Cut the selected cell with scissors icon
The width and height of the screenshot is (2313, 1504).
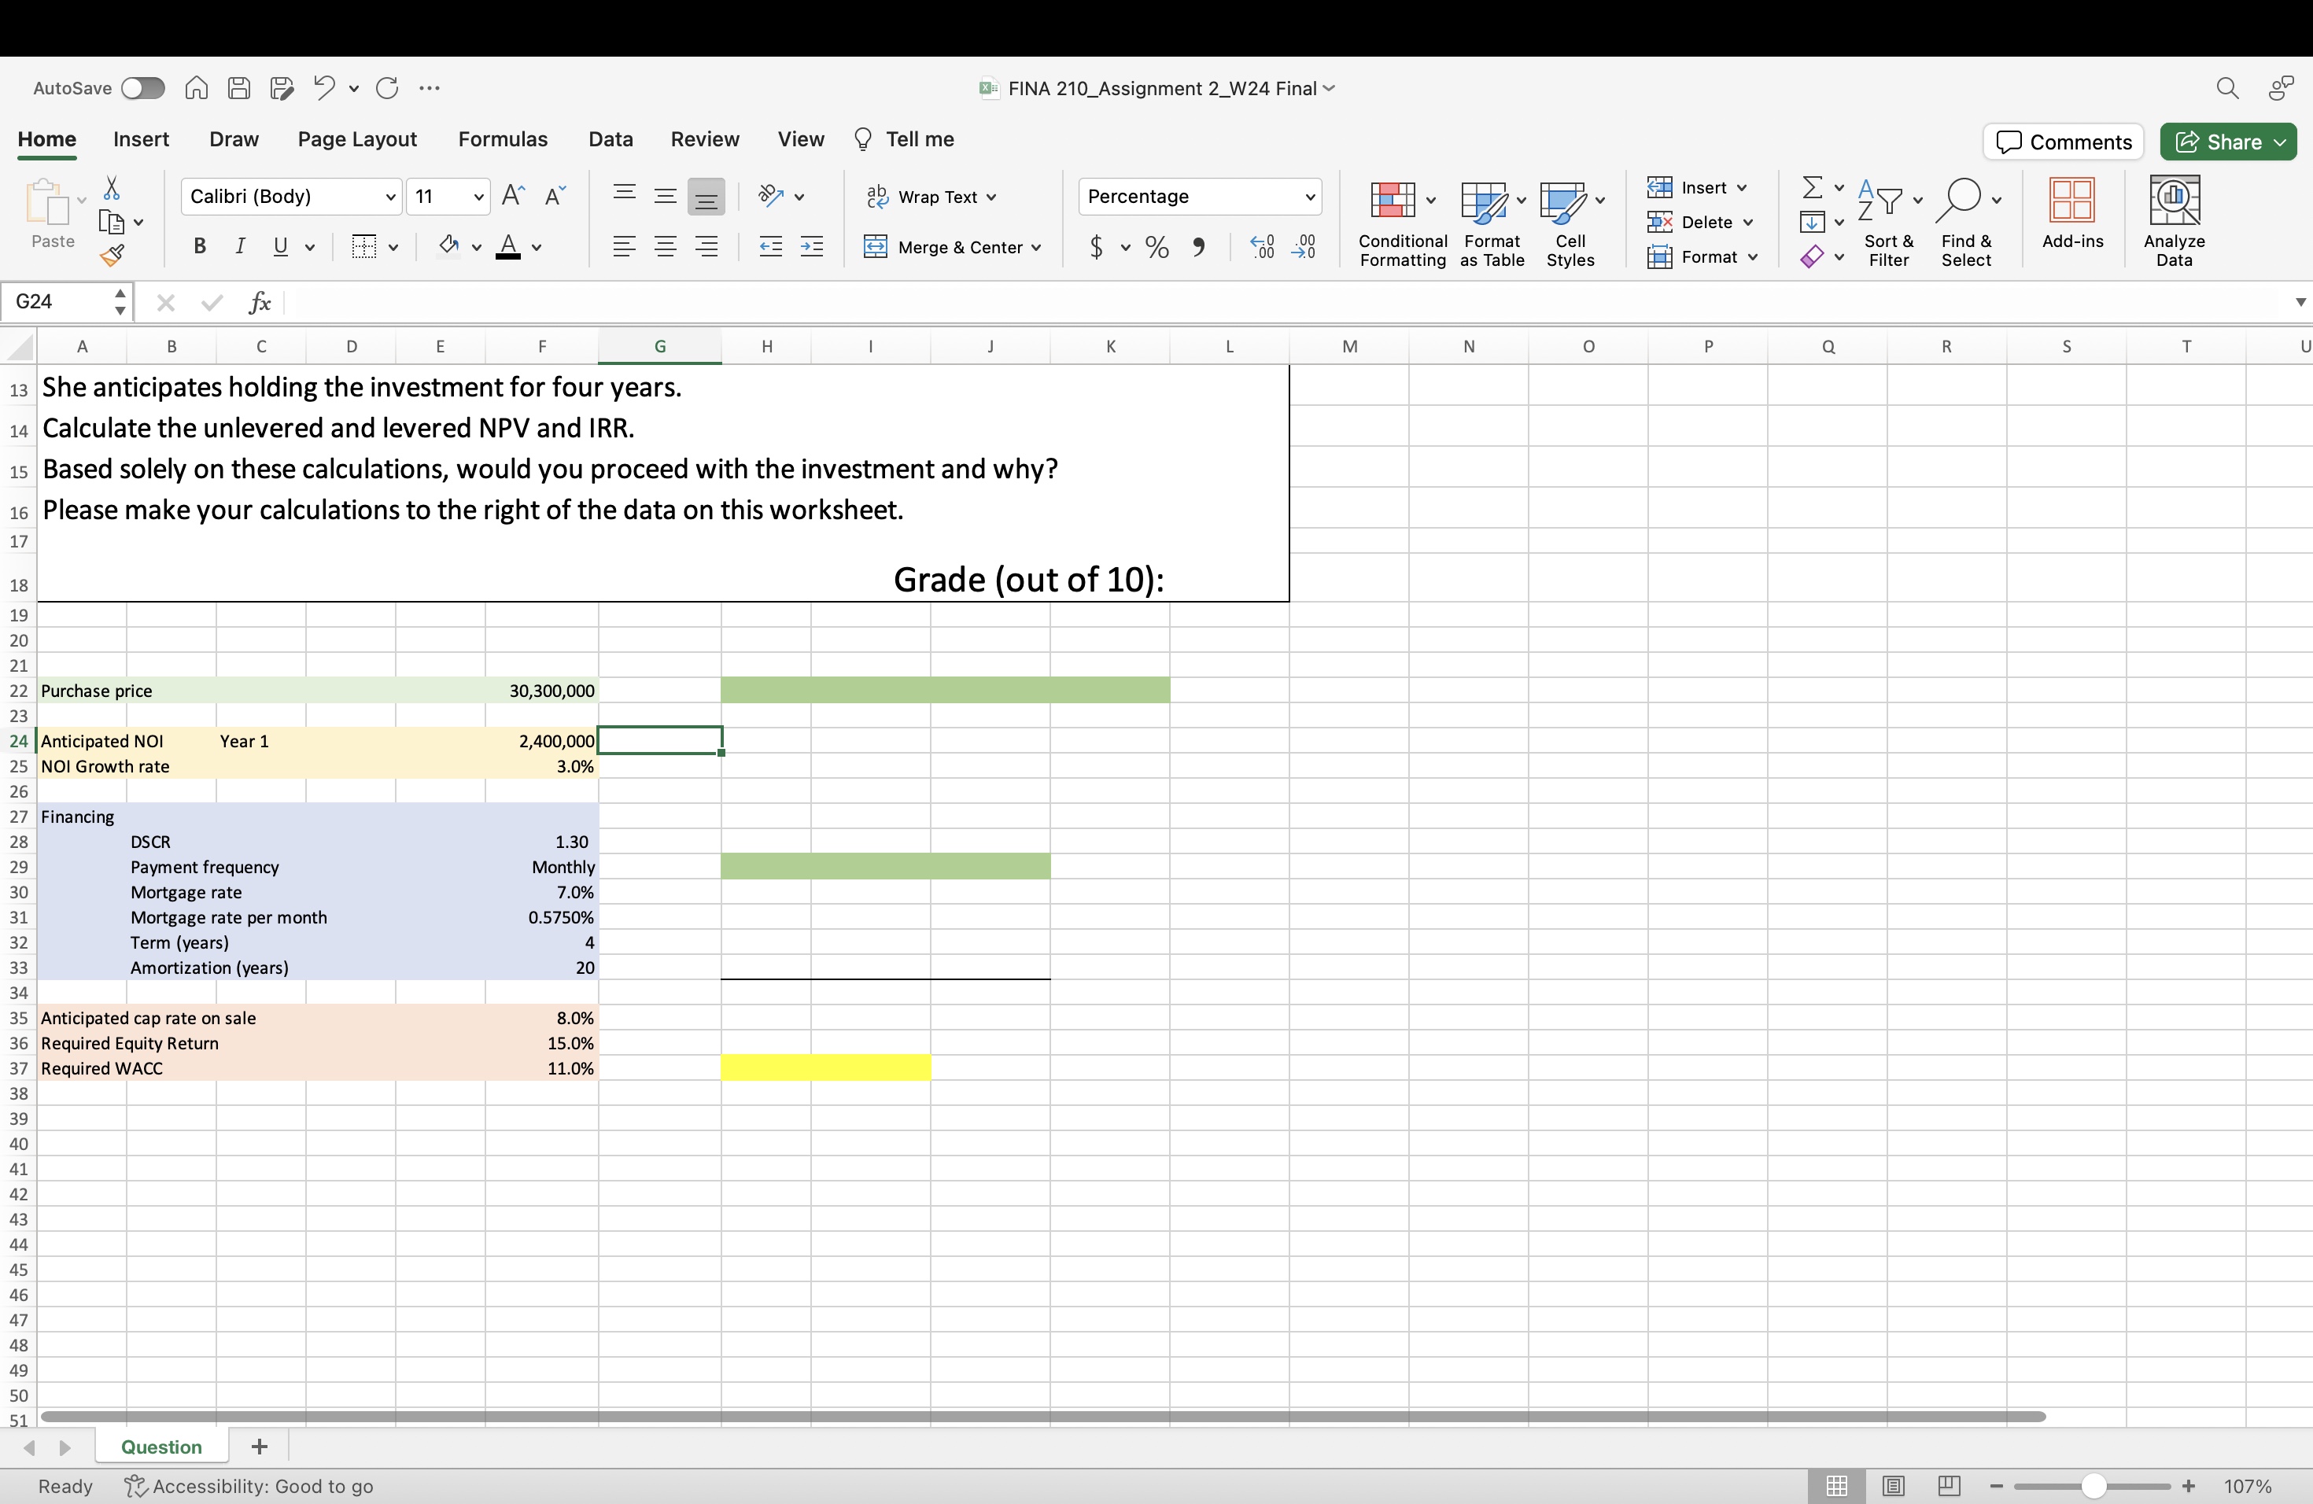112,189
